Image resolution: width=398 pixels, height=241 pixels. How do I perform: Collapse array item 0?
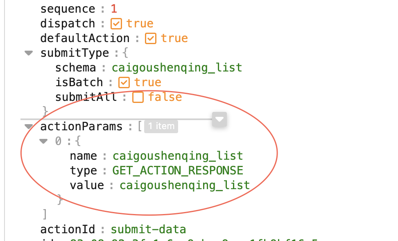pyautogui.click(x=43, y=141)
